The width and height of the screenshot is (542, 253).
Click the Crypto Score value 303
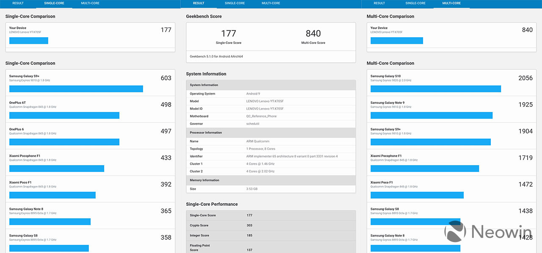pos(249,226)
